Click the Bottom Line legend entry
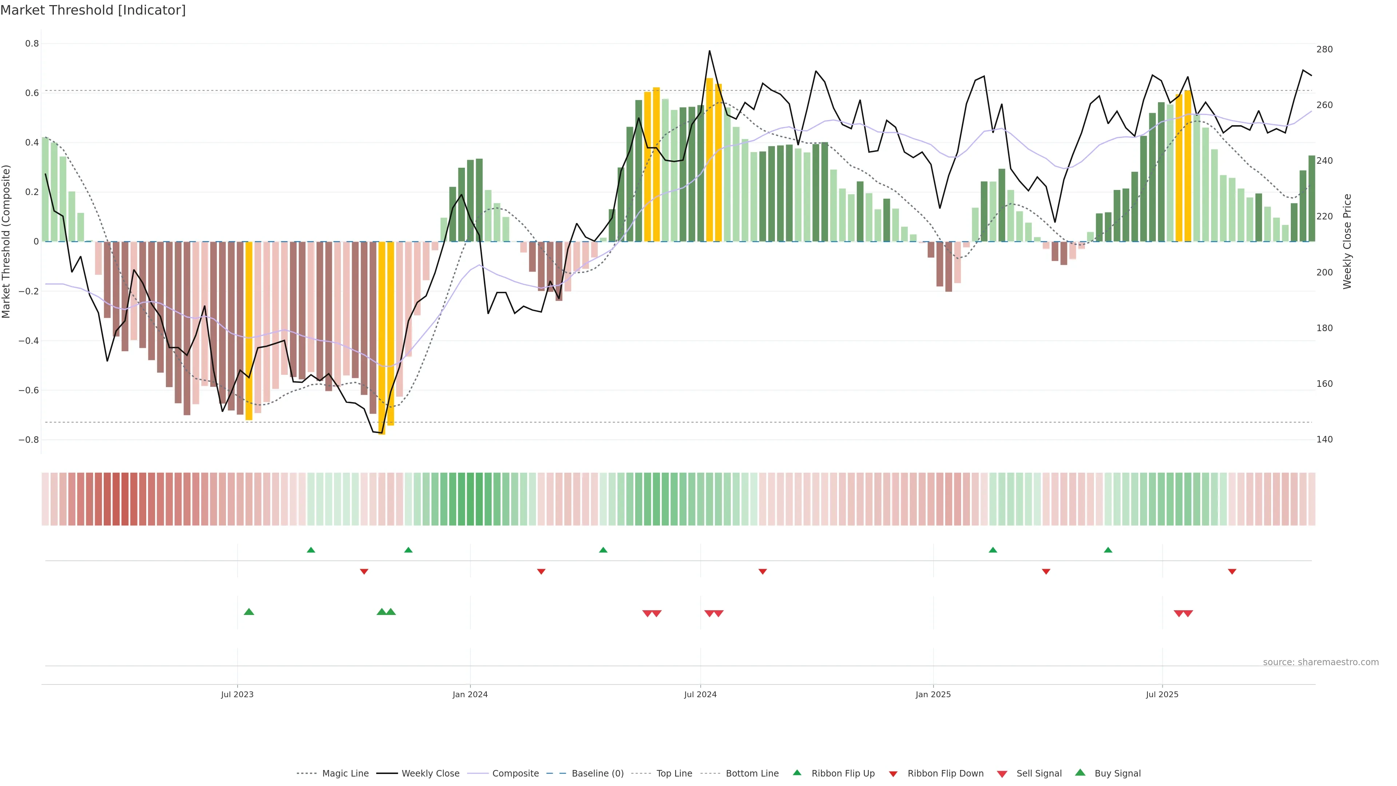The image size is (1397, 786). click(752, 774)
